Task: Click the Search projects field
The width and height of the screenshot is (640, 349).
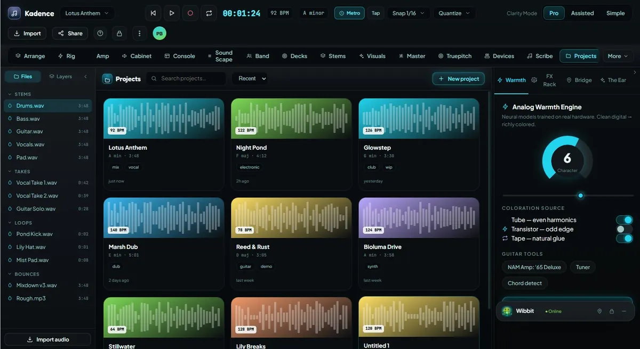Action: [186, 78]
